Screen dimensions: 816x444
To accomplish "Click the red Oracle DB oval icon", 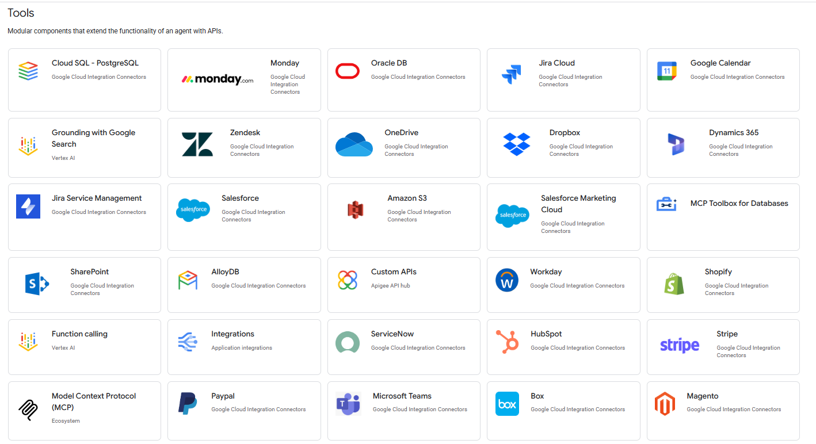I will point(347,71).
